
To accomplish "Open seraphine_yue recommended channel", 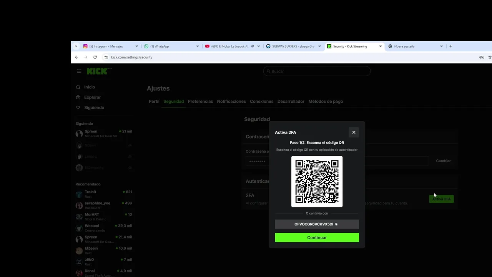I will [x=104, y=205].
